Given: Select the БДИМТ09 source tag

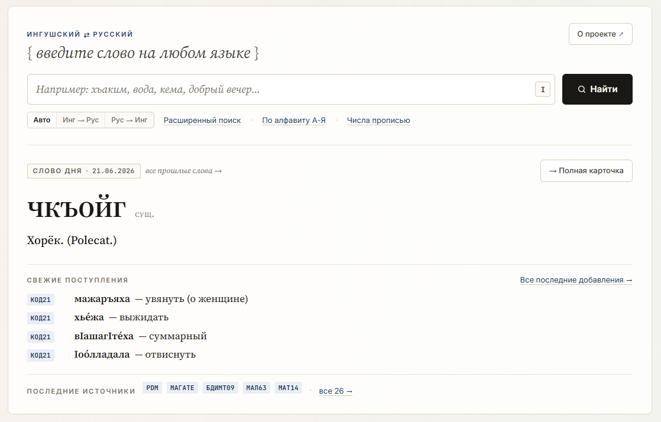Looking at the screenshot, I should tap(220, 388).
